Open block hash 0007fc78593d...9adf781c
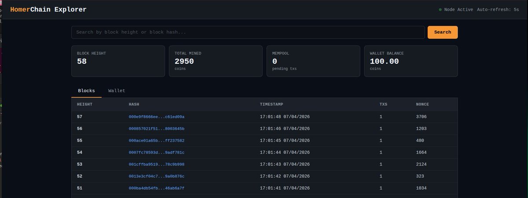Viewport: 528px width, 198px height. click(x=157, y=152)
